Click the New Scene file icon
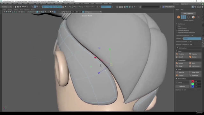This screenshot has width=204, height=115. [16, 7]
